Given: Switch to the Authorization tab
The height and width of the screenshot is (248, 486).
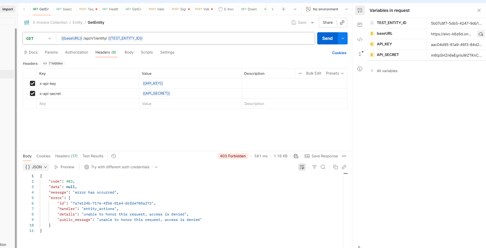Looking at the screenshot, I should pyautogui.click(x=77, y=52).
